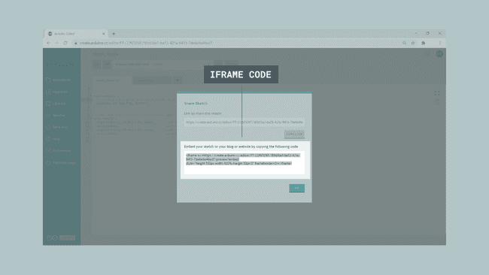This screenshot has width=489, height=275.
Task: Open a new browser tab
Action: click(x=114, y=34)
